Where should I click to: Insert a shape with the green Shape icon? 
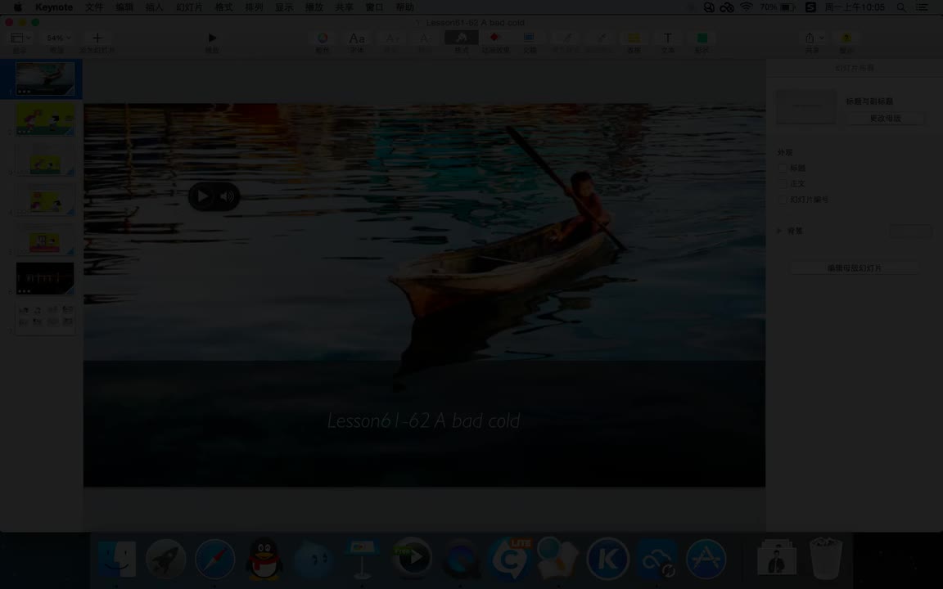click(x=702, y=38)
